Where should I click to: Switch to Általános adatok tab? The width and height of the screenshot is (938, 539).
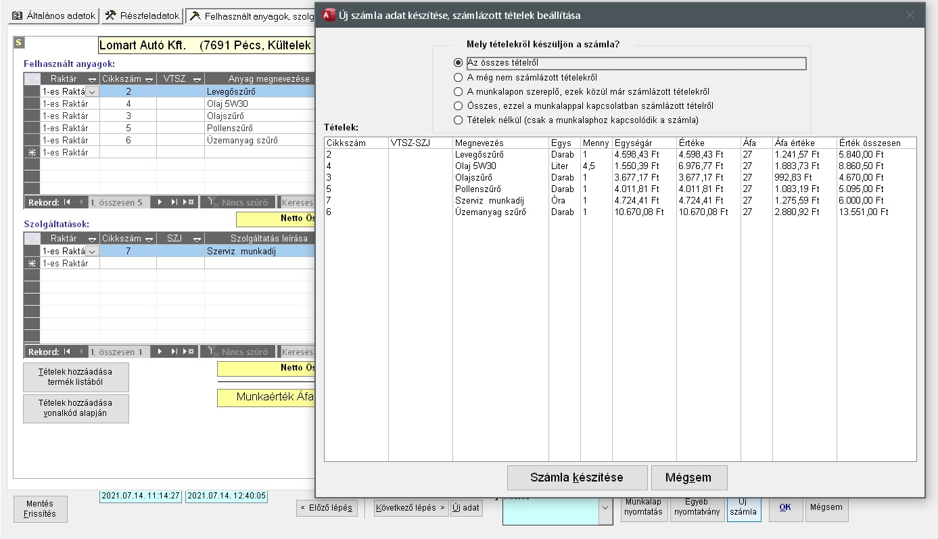(x=53, y=16)
